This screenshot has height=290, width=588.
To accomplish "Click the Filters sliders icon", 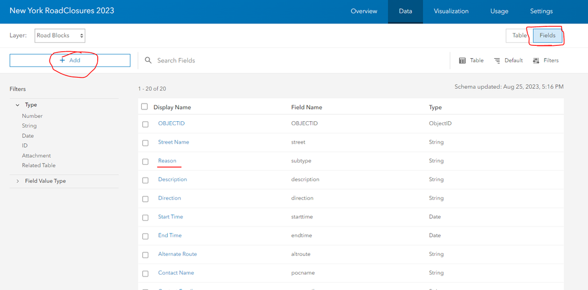I will (536, 61).
